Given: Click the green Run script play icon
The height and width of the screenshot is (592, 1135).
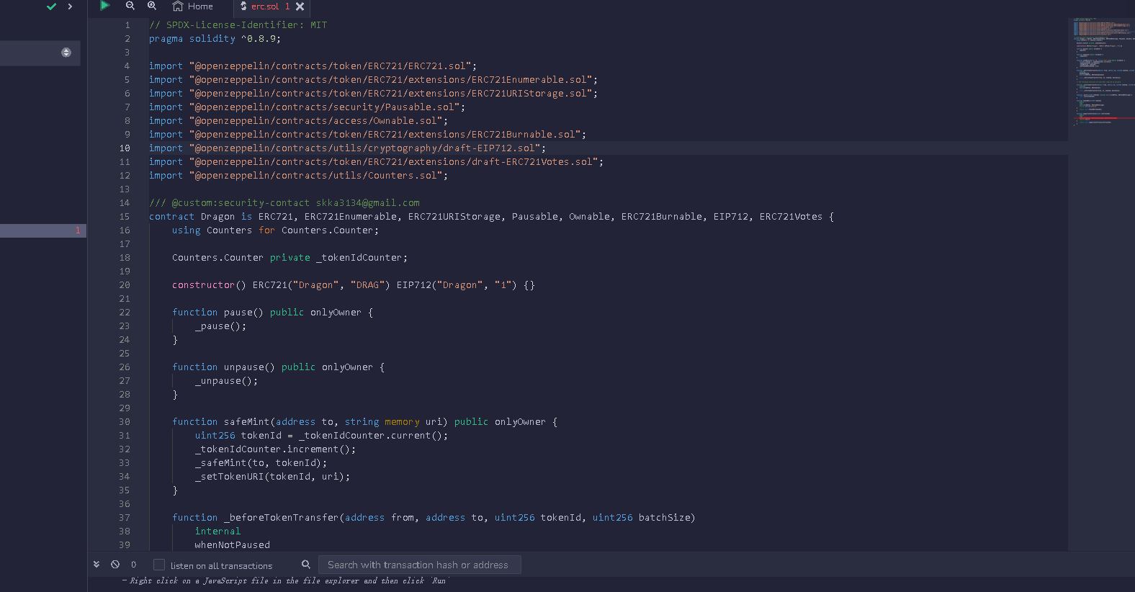Looking at the screenshot, I should pos(104,6).
